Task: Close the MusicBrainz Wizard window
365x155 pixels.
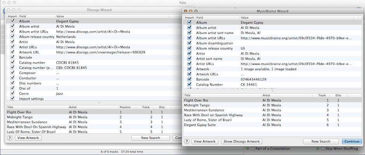Action: (186, 11)
